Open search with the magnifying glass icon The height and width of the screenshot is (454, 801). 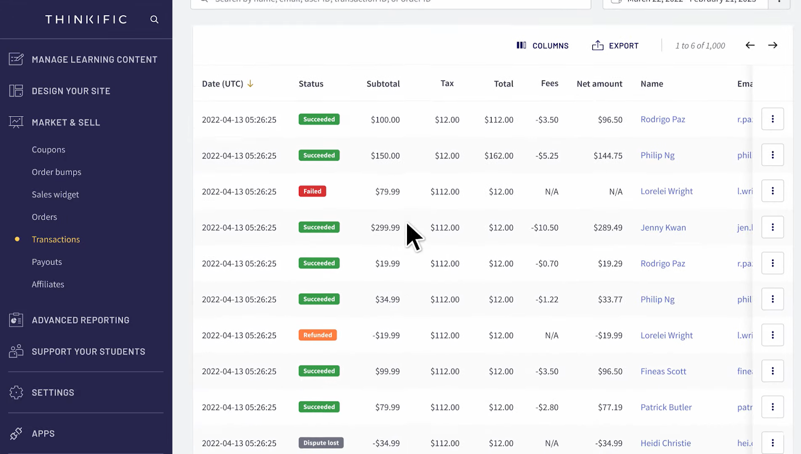pyautogui.click(x=154, y=19)
